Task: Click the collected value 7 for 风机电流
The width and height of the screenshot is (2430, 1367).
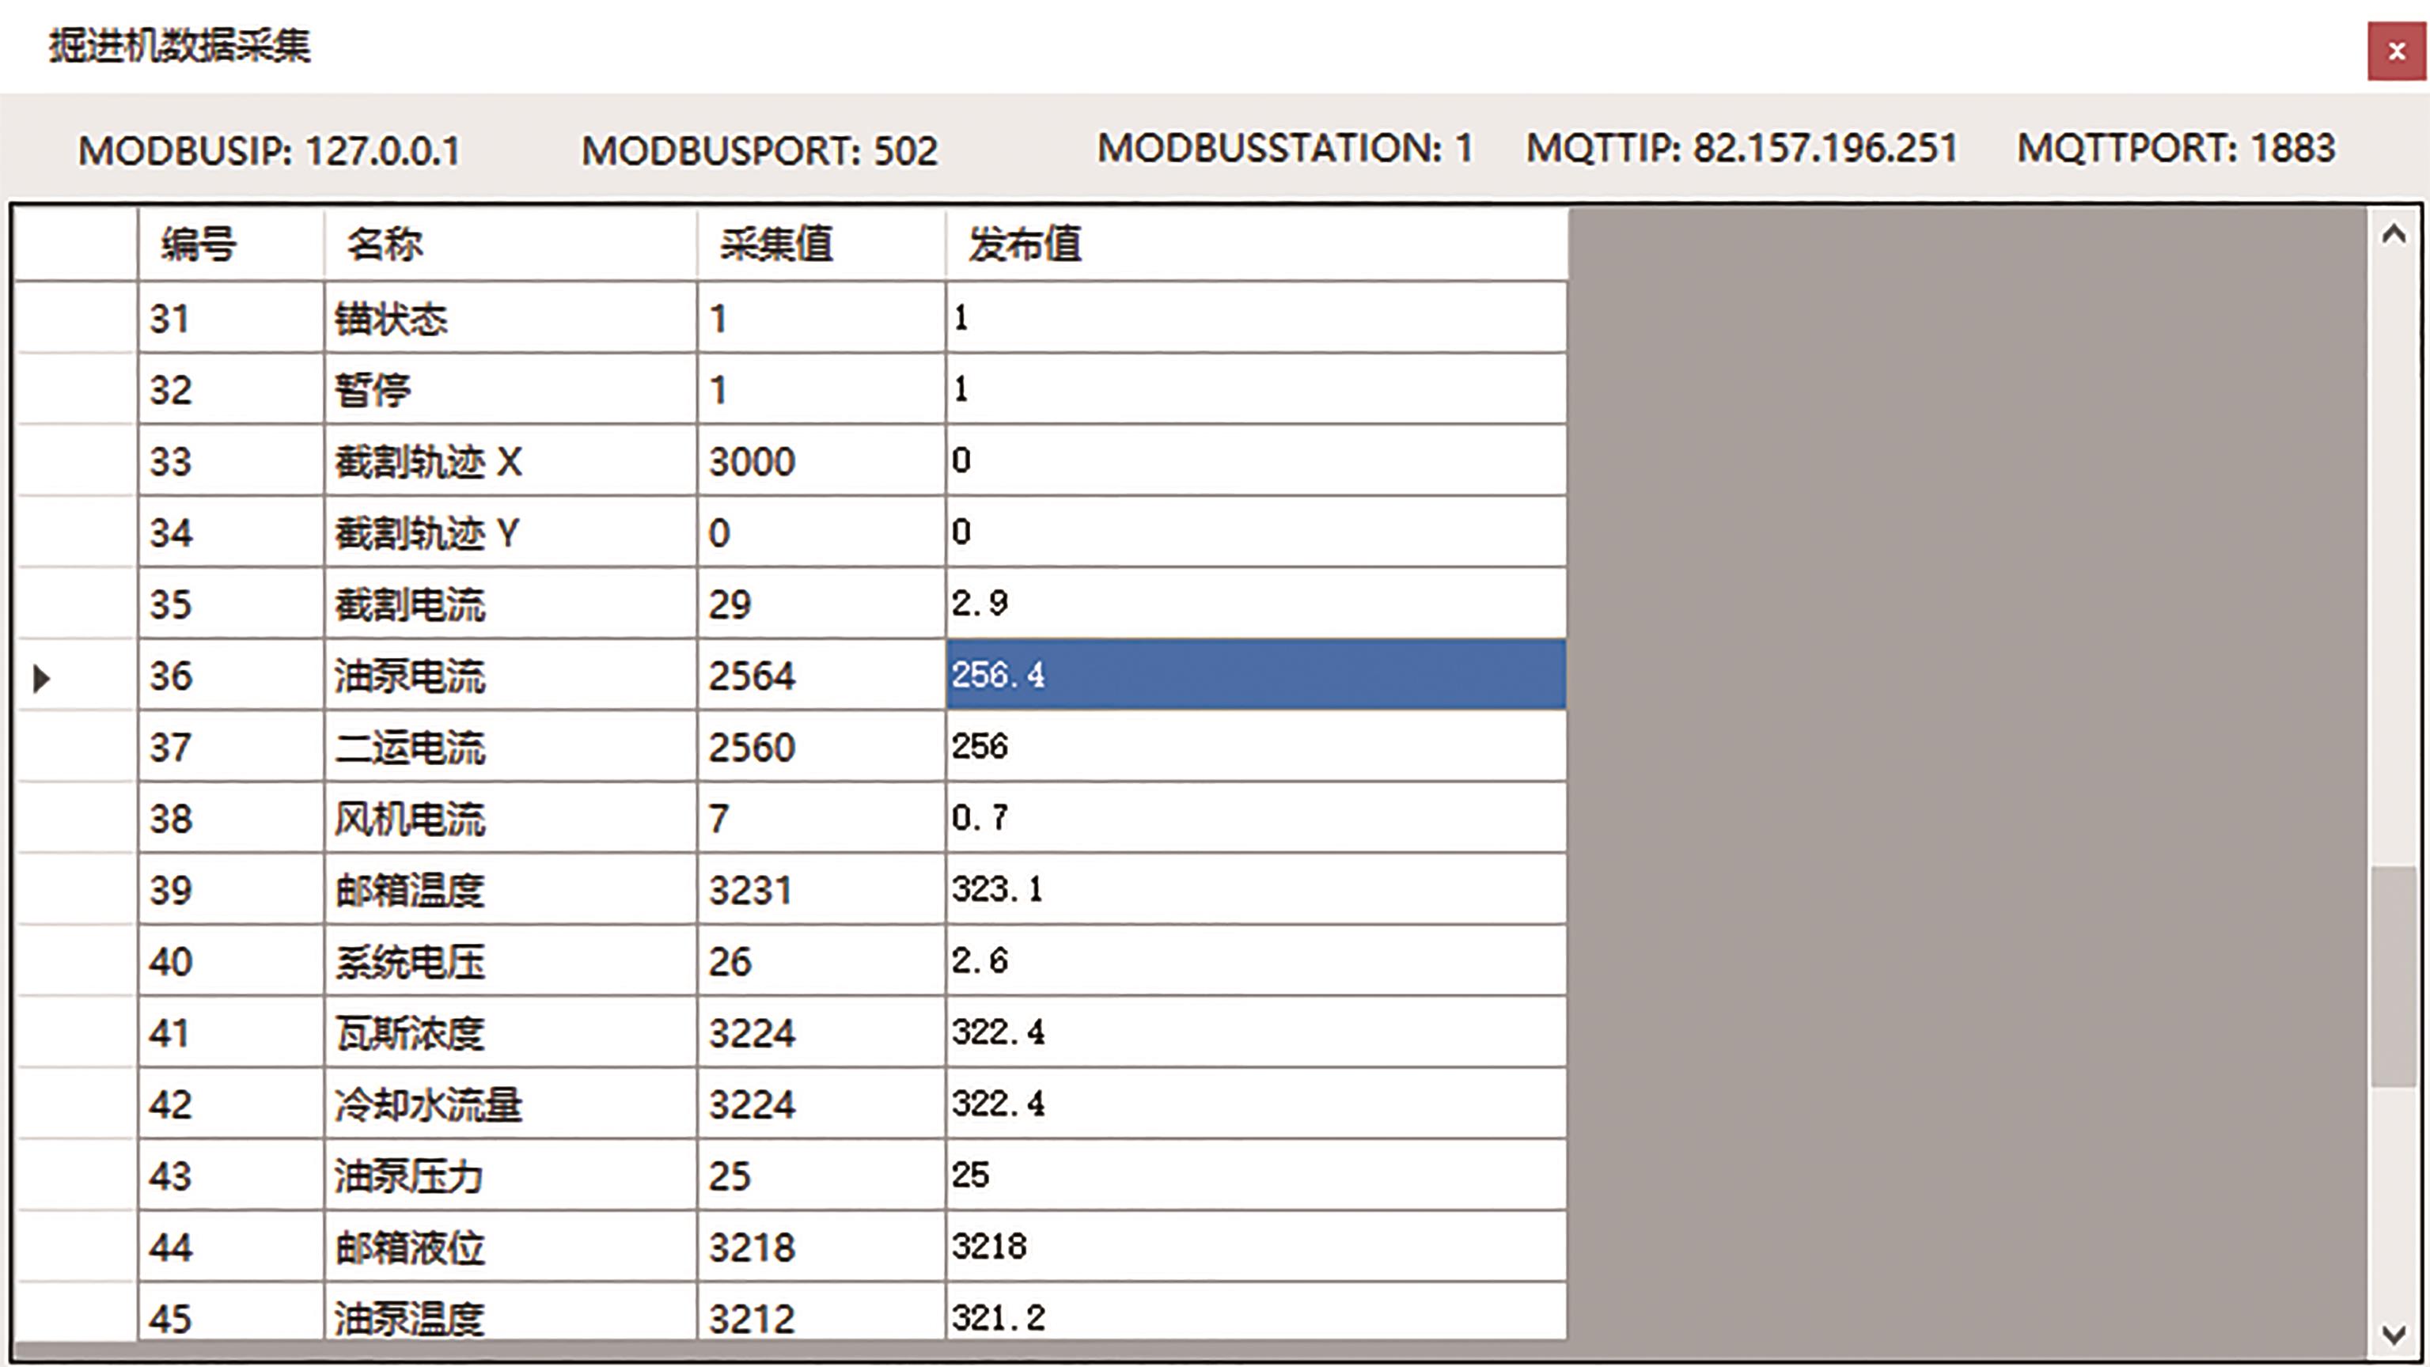Action: point(821,818)
